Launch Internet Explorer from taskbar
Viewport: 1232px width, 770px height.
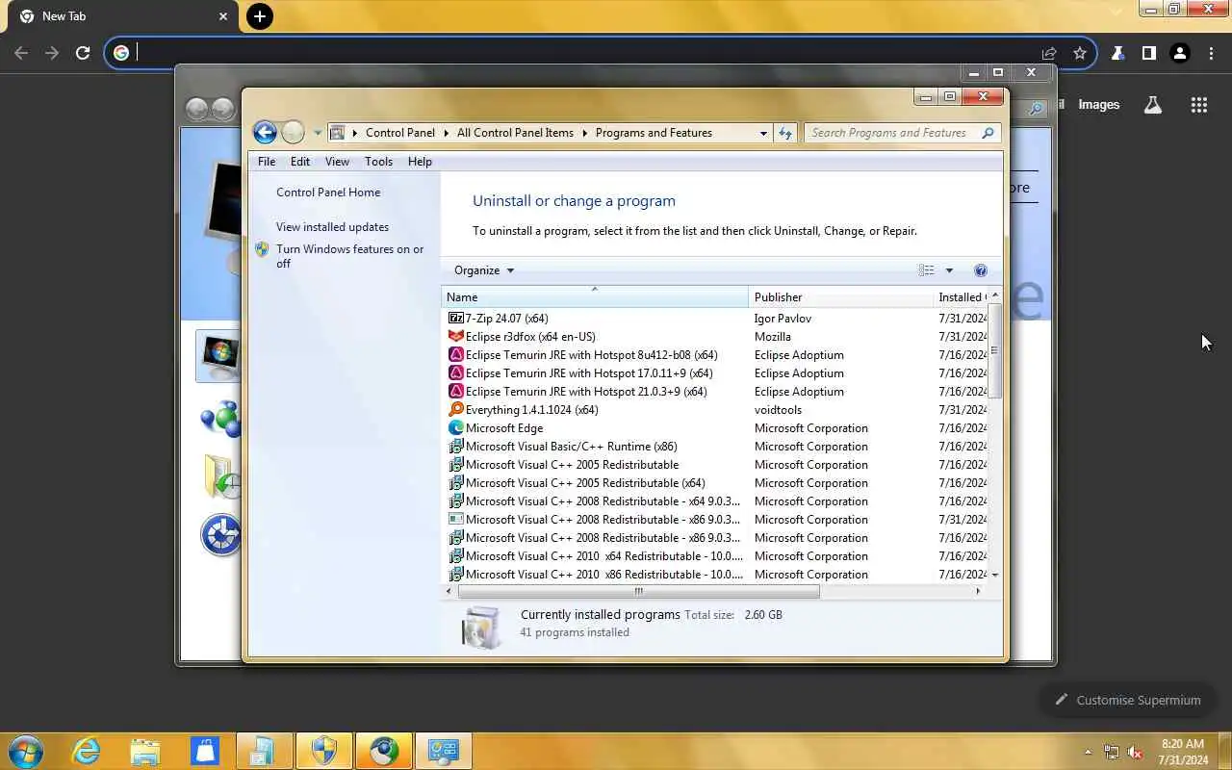[87, 751]
